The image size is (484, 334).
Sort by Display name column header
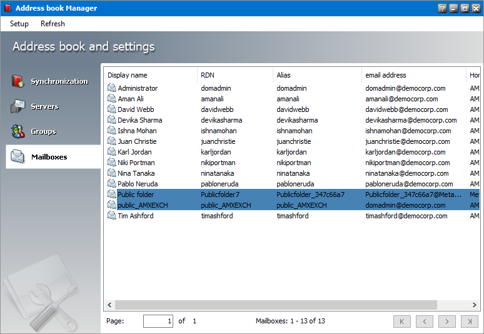coord(150,75)
